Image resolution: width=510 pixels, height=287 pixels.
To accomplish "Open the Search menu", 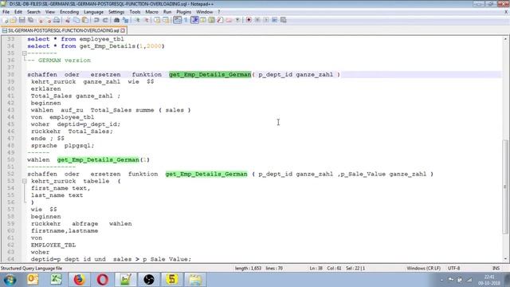I will 33,12.
